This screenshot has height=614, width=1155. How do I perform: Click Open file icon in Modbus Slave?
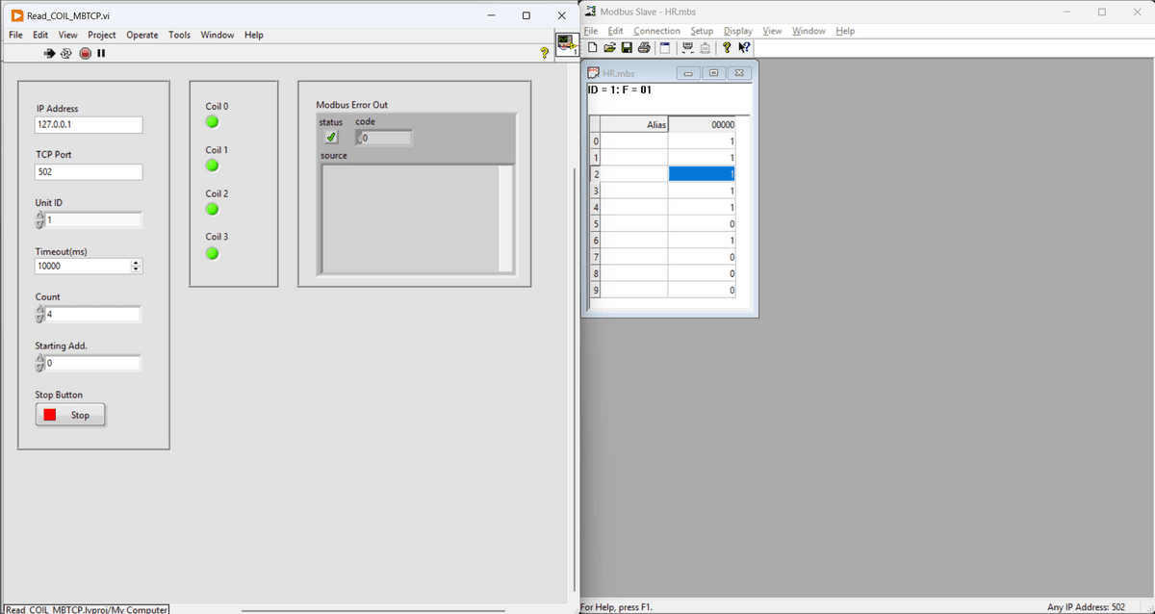click(609, 48)
